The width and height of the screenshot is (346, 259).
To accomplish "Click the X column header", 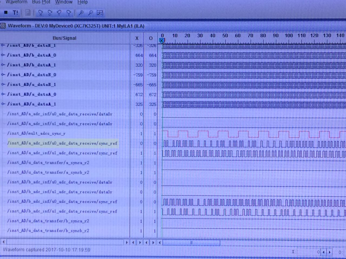I will [137, 38].
